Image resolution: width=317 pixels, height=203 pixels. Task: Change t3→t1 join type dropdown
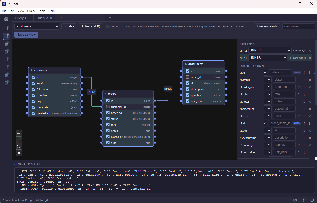[x=268, y=58]
